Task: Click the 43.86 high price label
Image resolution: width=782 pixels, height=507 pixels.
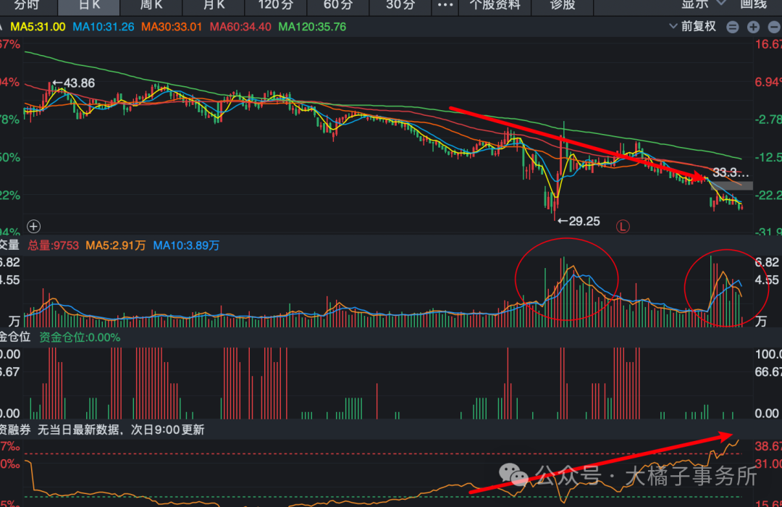Action: click(73, 83)
